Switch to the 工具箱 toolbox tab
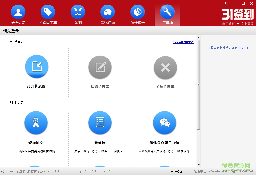 [167, 12]
